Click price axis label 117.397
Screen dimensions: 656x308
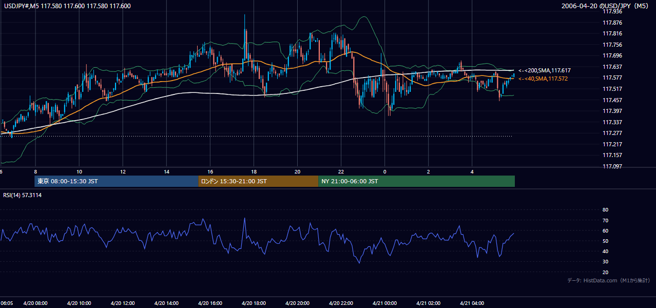coord(612,111)
